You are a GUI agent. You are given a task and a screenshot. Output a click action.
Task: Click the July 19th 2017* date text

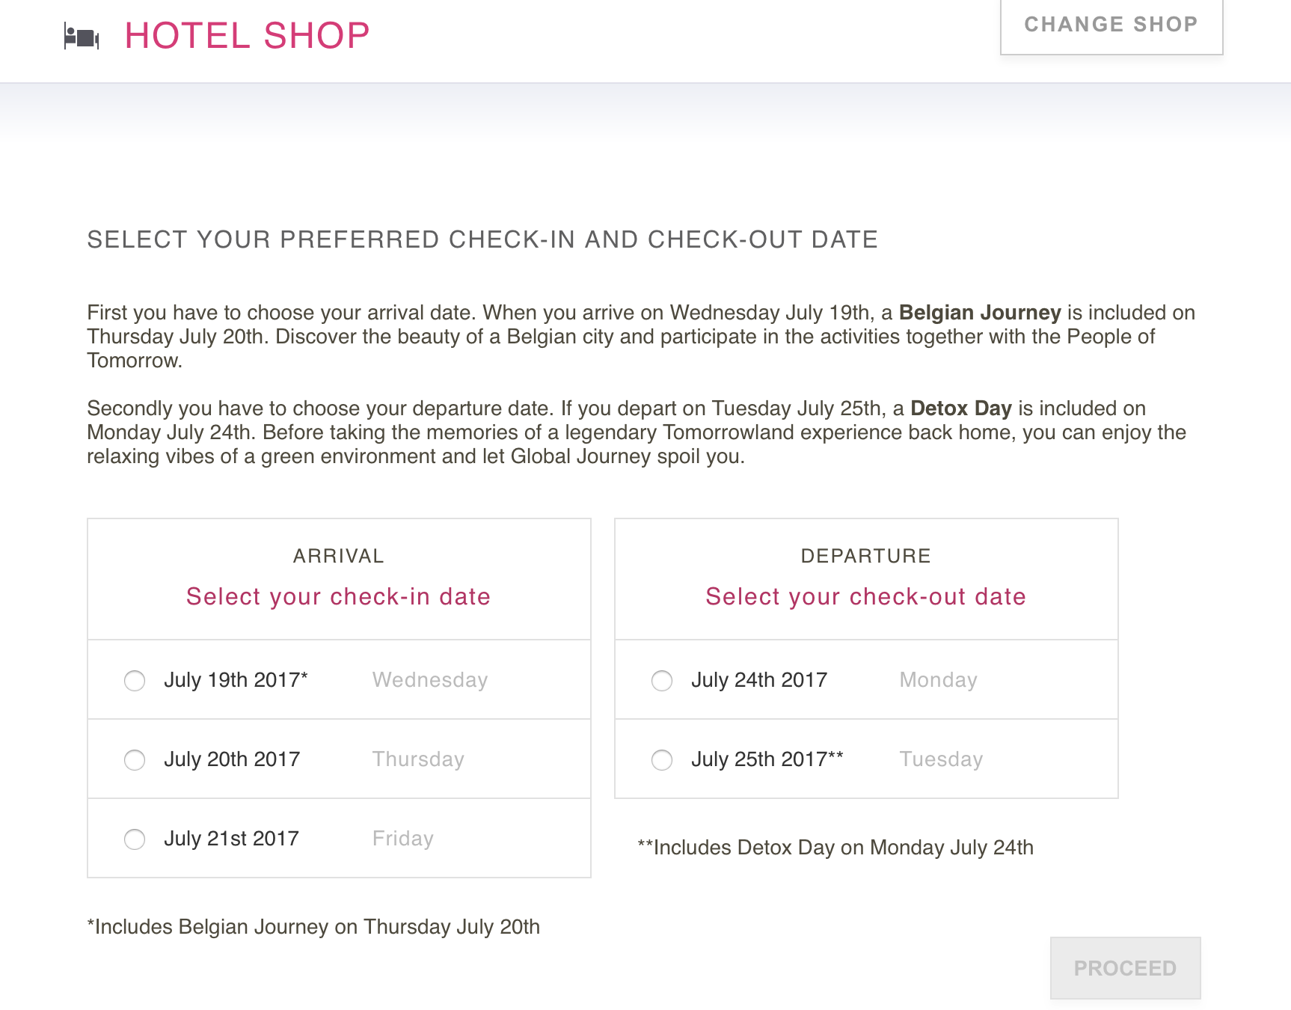coord(236,680)
